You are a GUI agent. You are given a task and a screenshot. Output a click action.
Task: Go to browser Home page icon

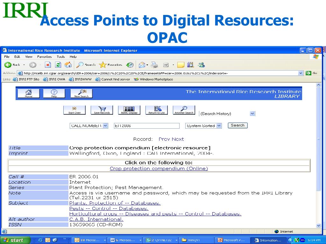coord(68,65)
